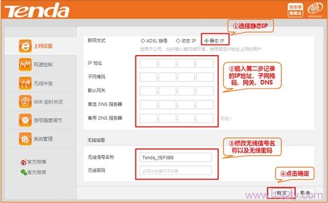Click the 取消 cancel button

[x=305, y=193]
